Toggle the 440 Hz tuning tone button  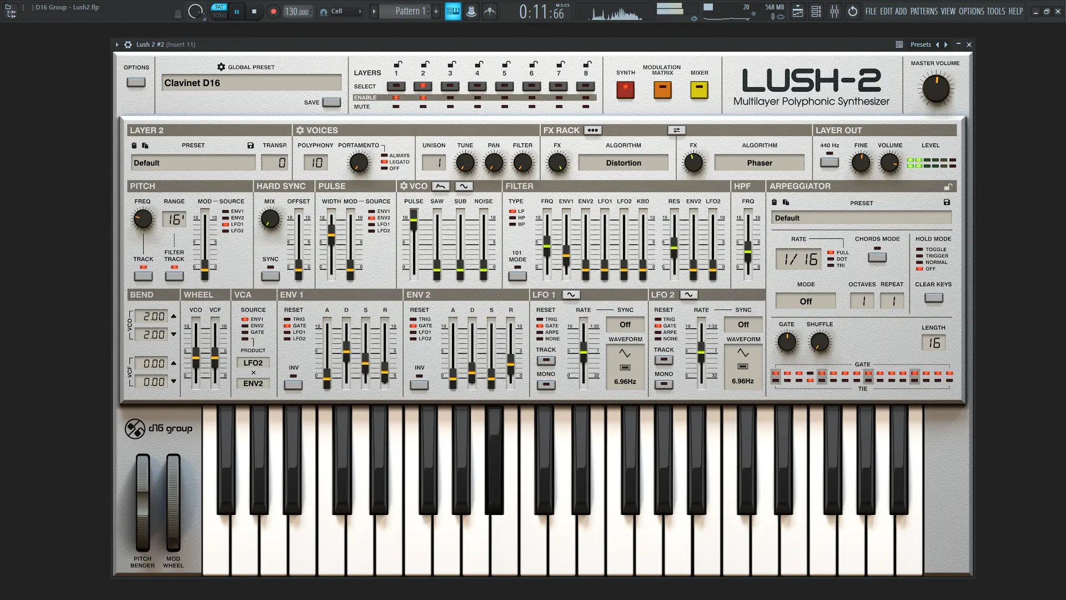829,162
